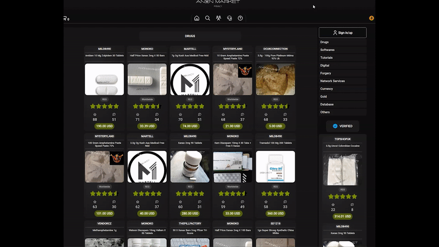Viewport: 439px width, 247px height.
Task: Click the 101.00 USD price button
Action: (104, 214)
